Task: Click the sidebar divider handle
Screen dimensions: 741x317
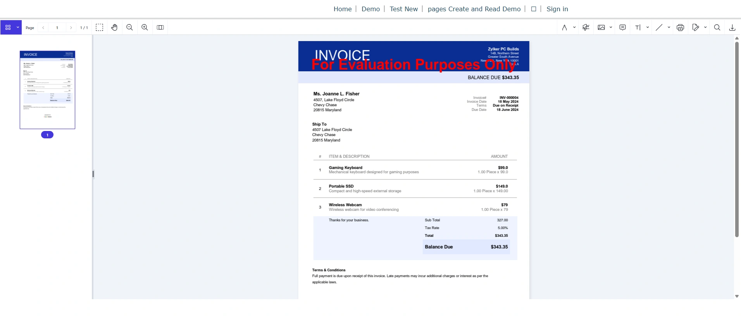Action: (93, 174)
